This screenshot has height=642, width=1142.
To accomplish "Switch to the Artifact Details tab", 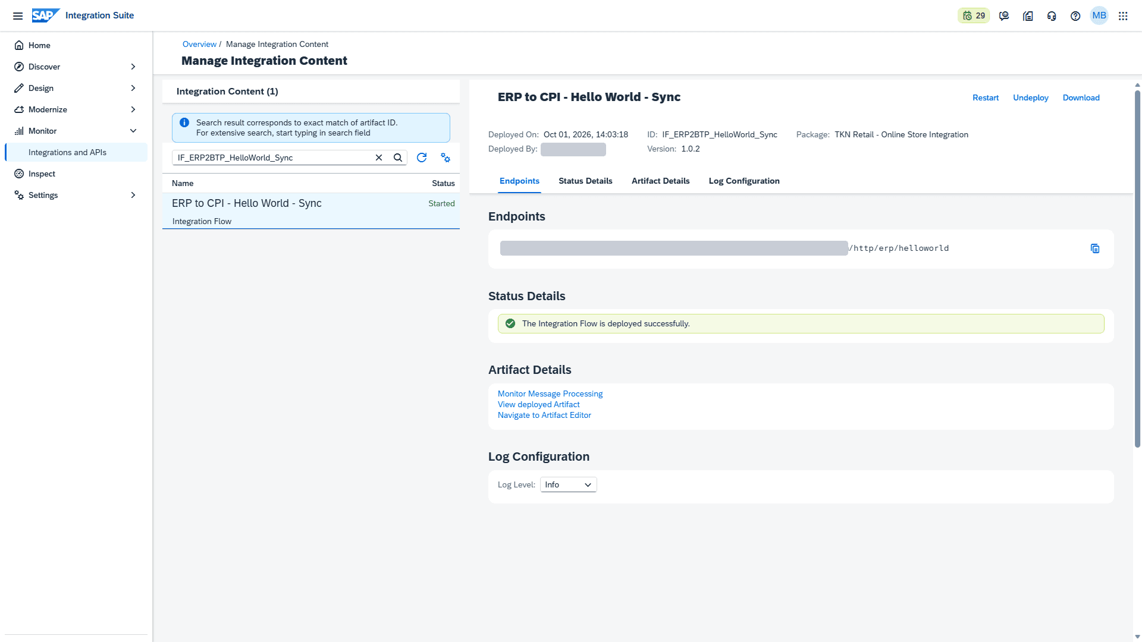I will 660,181.
